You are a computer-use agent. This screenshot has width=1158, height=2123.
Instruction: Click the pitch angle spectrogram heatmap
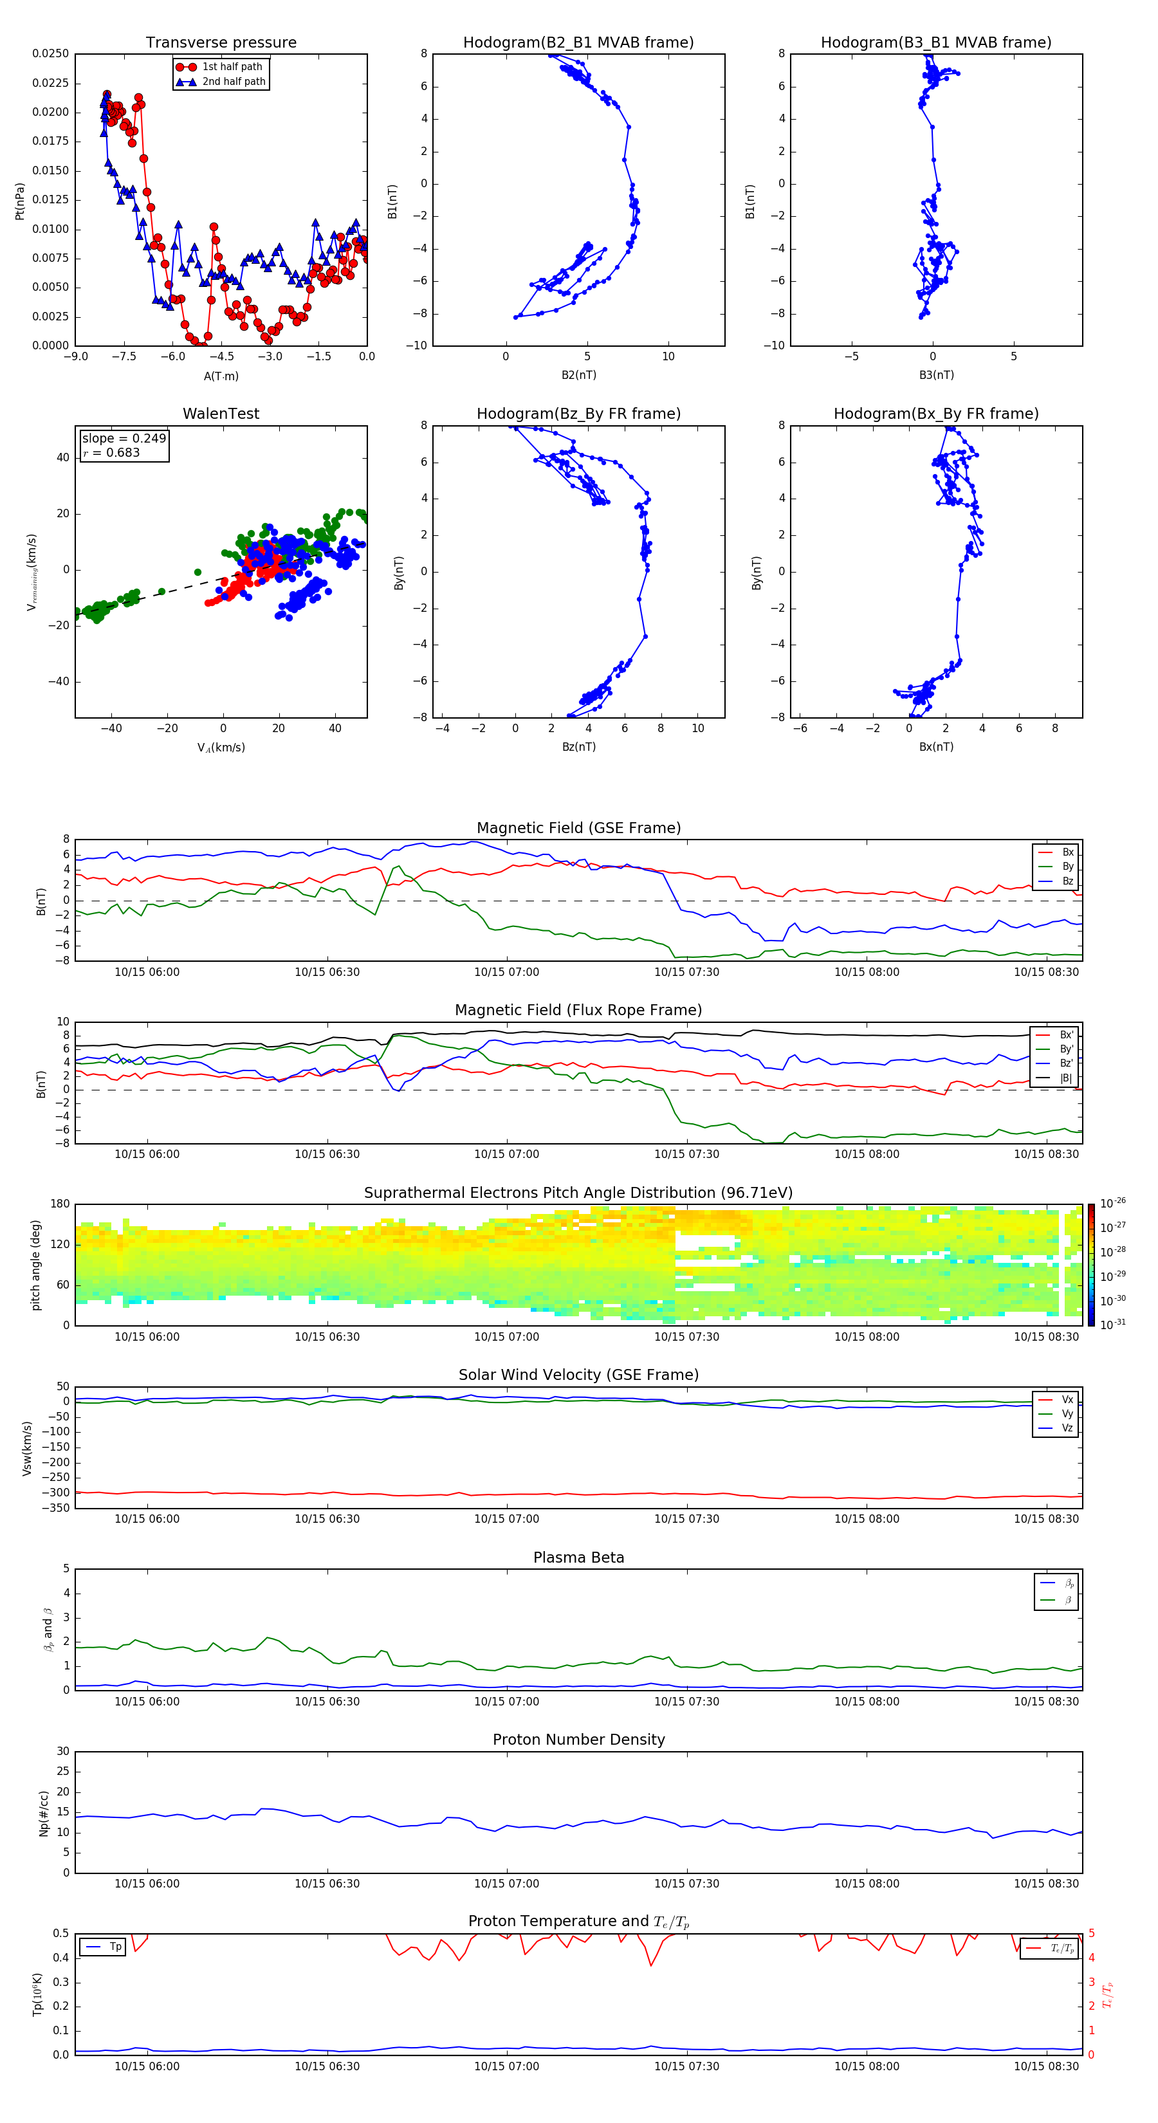click(x=578, y=1265)
